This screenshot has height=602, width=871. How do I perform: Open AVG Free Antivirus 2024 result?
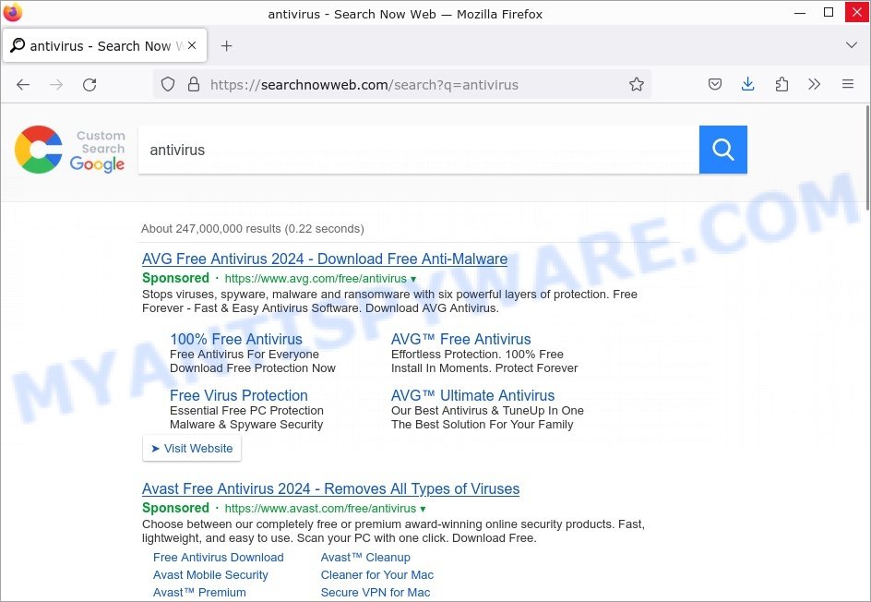[x=325, y=259]
